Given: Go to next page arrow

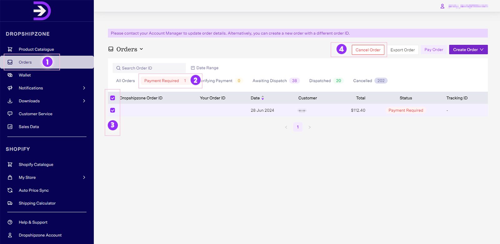Looking at the screenshot, I should tap(309, 127).
